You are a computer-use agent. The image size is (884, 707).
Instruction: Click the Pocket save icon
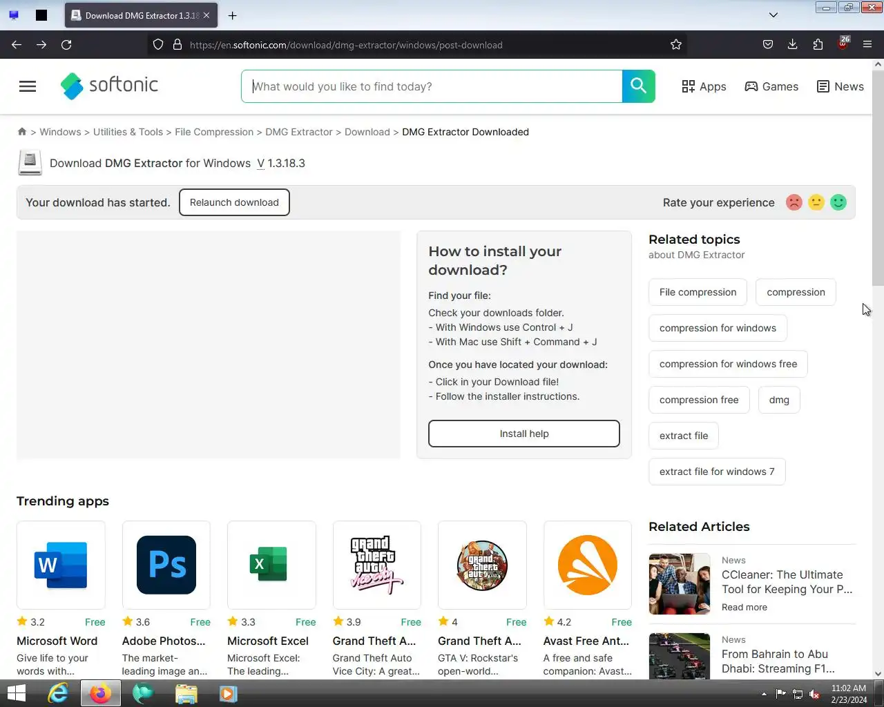pyautogui.click(x=768, y=44)
